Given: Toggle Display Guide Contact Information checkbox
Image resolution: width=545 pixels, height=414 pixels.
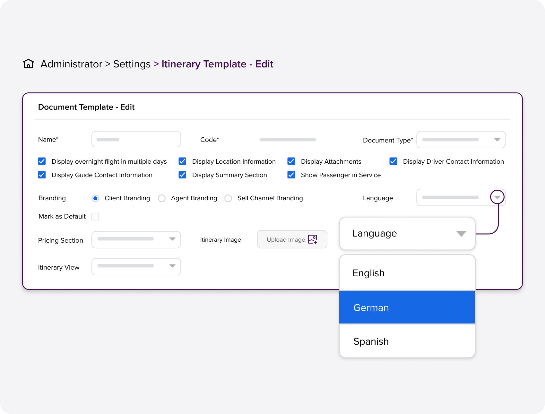Looking at the screenshot, I should pyautogui.click(x=42, y=175).
